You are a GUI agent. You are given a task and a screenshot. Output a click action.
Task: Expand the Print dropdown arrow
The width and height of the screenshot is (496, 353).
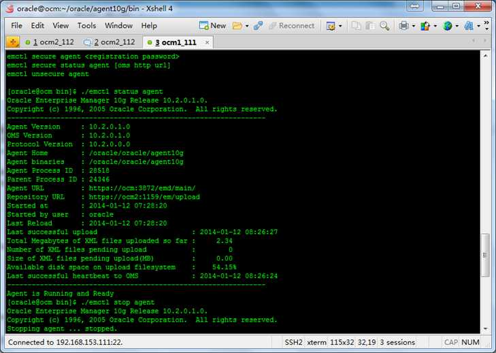(414, 26)
